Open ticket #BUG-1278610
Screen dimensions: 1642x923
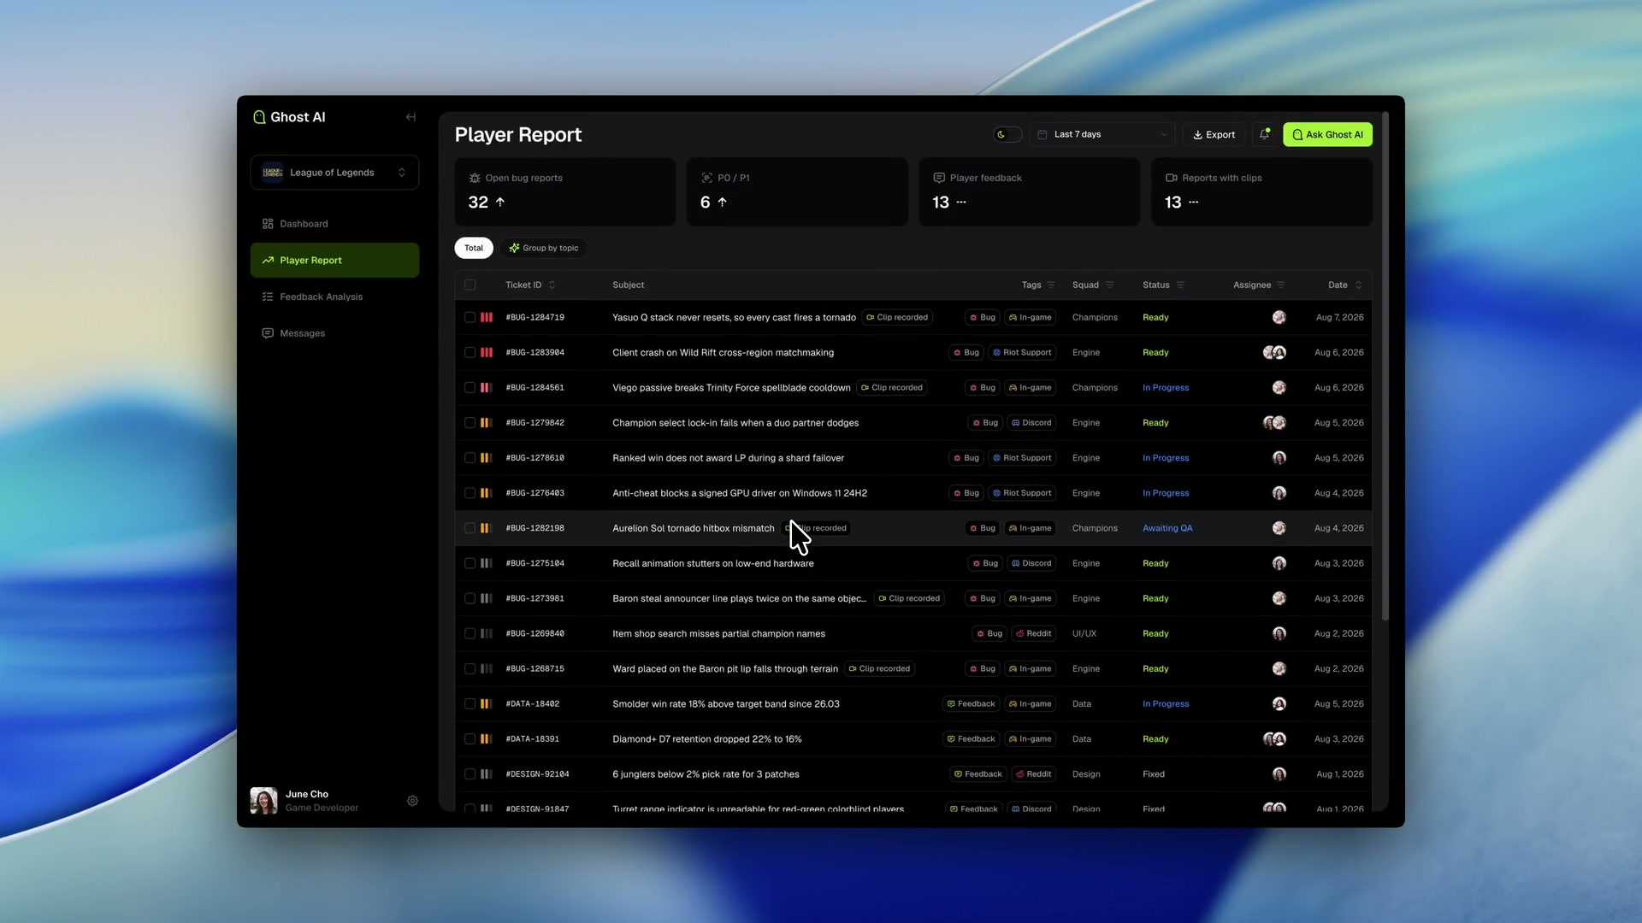point(535,458)
